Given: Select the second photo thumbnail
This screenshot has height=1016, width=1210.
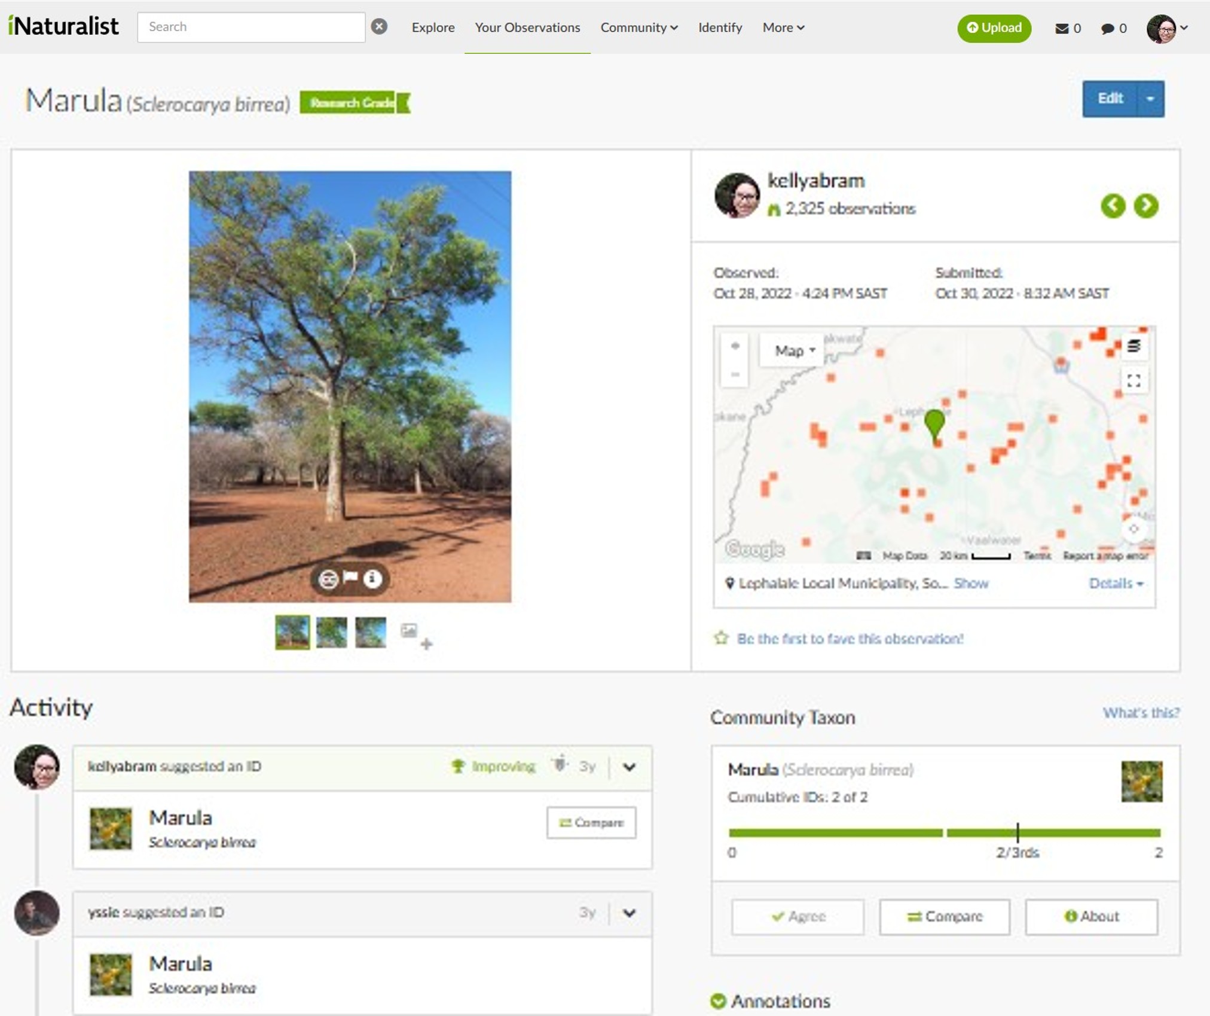Looking at the screenshot, I should point(331,632).
